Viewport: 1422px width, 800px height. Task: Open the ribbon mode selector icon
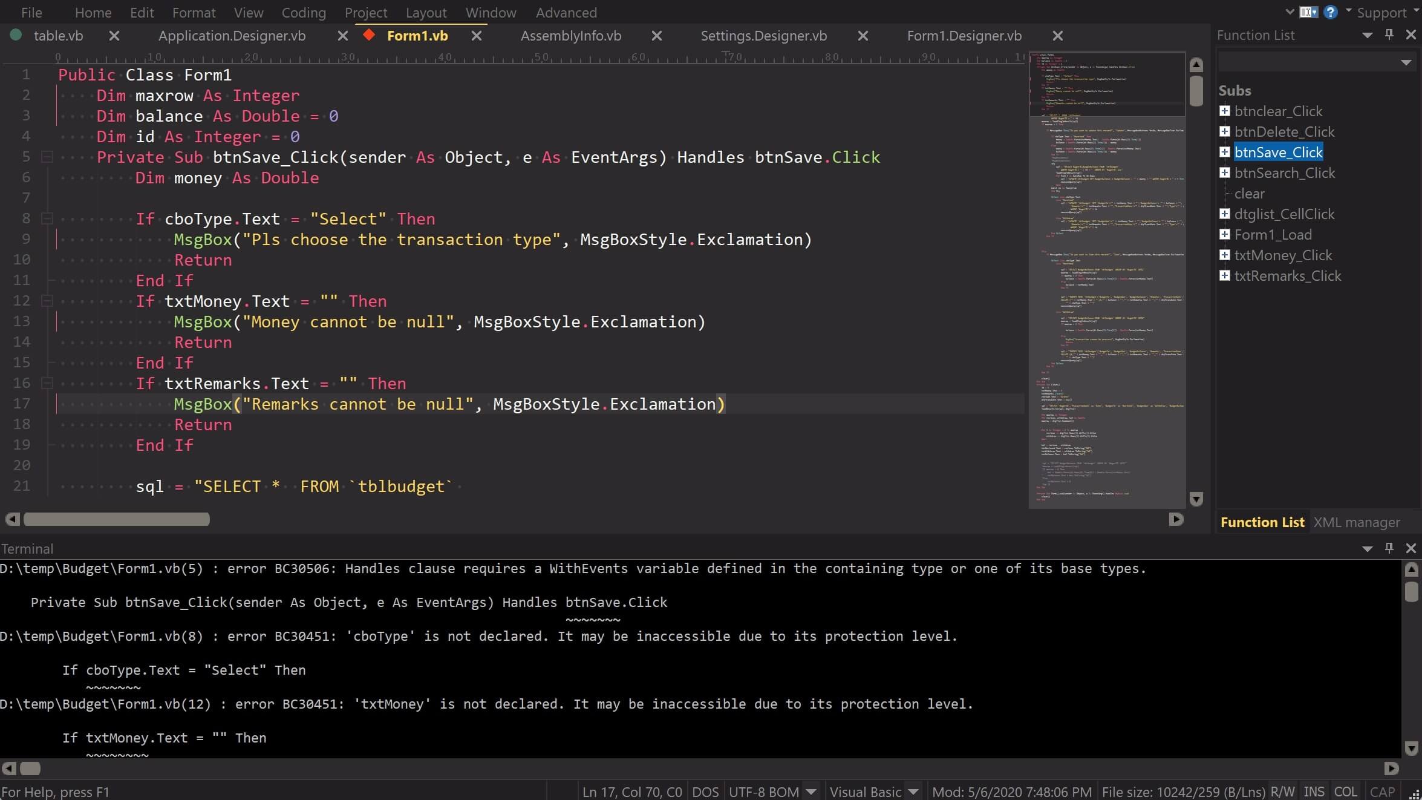(x=1308, y=12)
